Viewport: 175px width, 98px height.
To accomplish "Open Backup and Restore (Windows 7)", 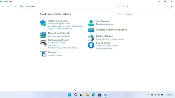I will click(60, 29).
